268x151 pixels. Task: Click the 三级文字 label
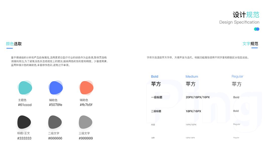pyautogui.click(x=84, y=133)
